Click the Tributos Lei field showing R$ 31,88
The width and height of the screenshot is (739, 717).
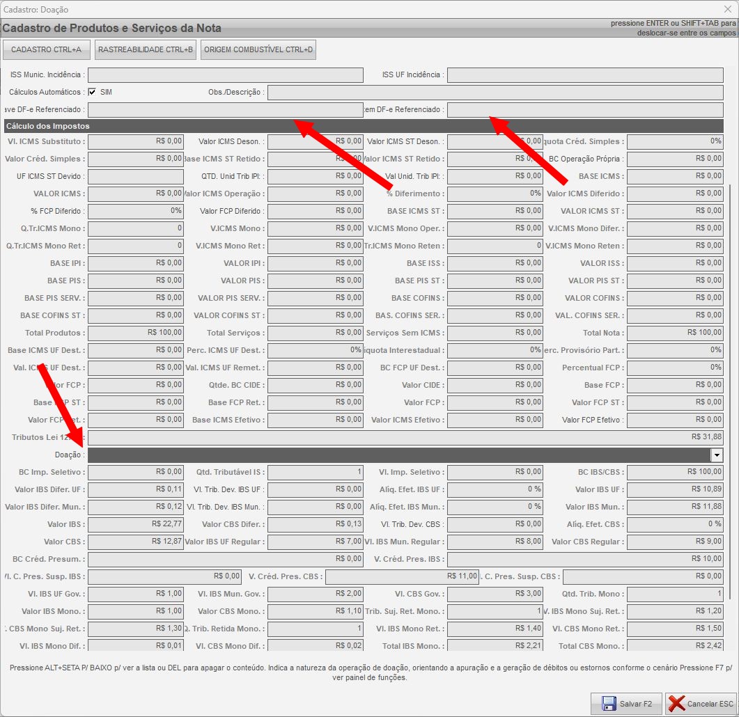click(405, 437)
